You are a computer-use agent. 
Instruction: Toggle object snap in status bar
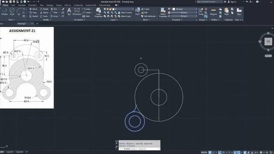239,152
